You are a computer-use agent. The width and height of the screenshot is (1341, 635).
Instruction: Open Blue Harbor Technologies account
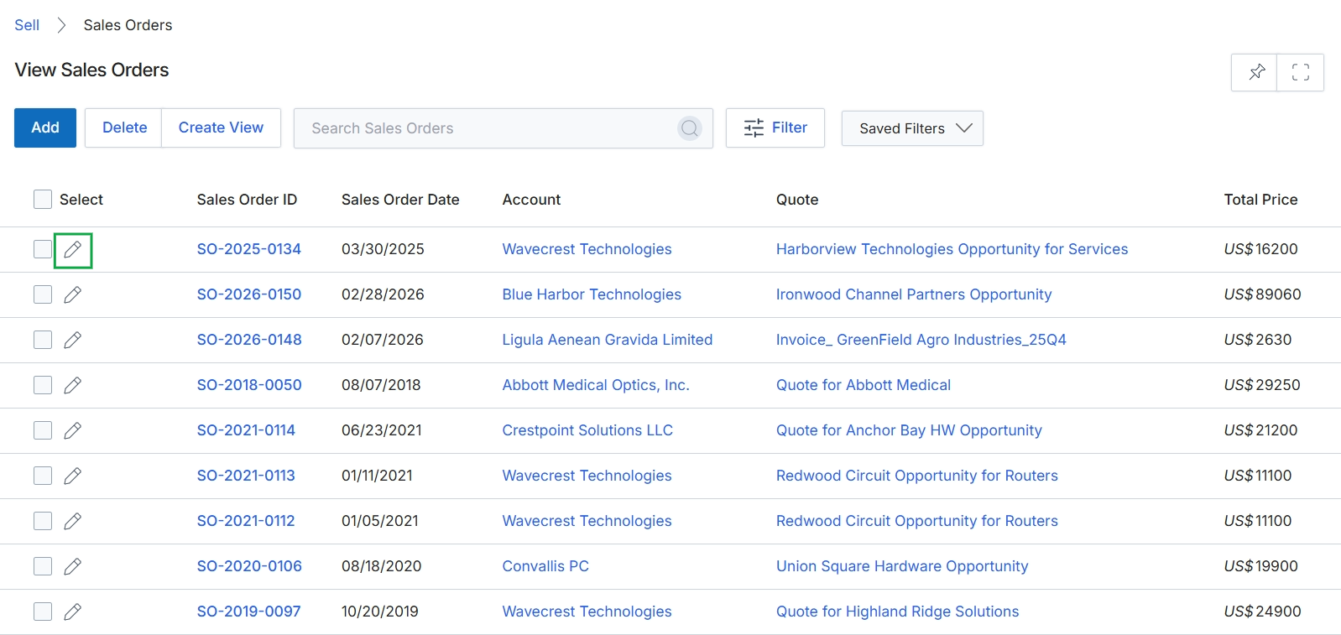(592, 294)
